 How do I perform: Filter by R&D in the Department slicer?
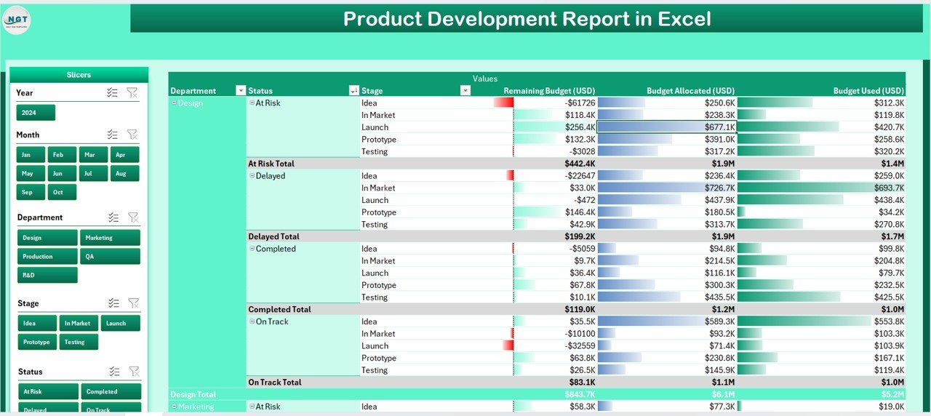point(47,276)
